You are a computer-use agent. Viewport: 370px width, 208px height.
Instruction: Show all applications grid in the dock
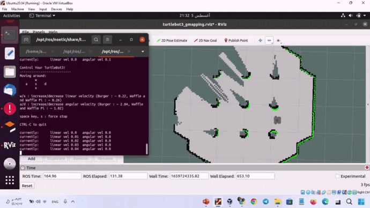click(10, 181)
